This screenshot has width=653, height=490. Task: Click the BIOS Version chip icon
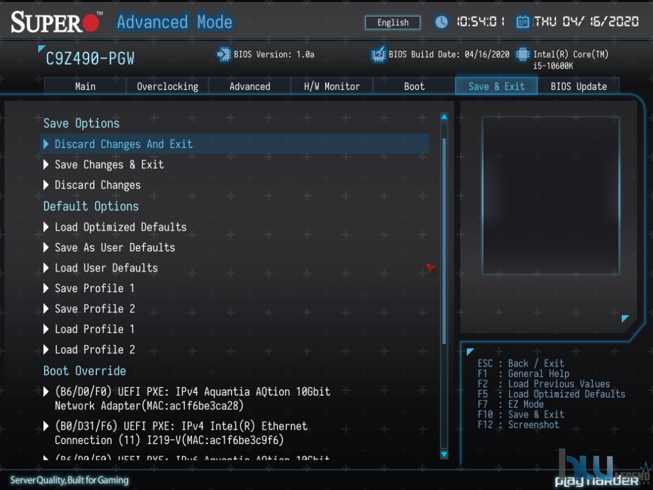pos(224,54)
